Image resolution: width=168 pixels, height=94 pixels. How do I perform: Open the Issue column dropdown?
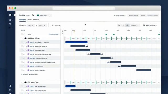(31, 34)
